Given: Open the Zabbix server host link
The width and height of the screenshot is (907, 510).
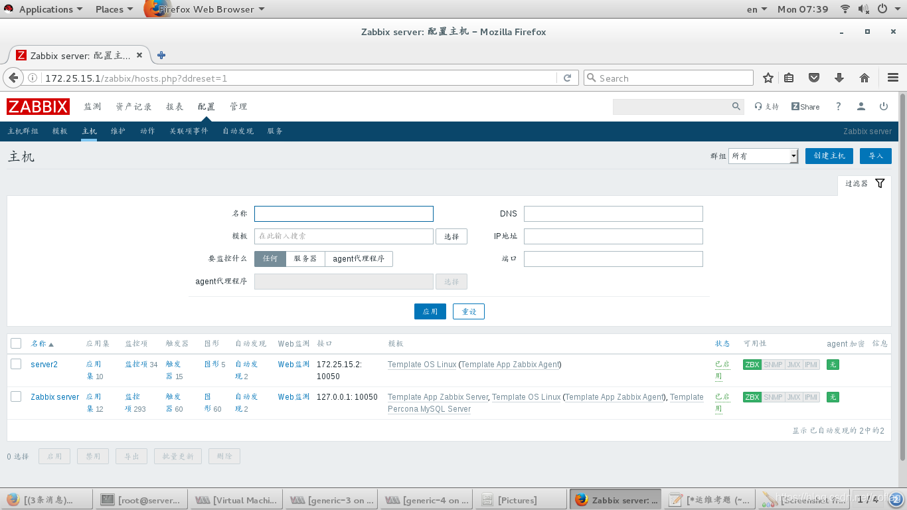Looking at the screenshot, I should tap(54, 397).
